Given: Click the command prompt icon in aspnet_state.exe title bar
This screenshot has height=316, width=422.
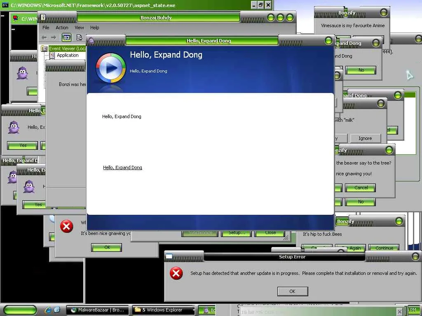Looking at the screenshot, I should click(5, 5).
